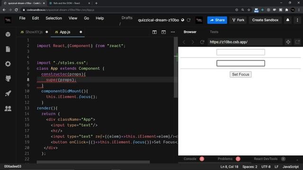Open preview in new window icon
Screen dimensions: 303x170
[x=297, y=42]
